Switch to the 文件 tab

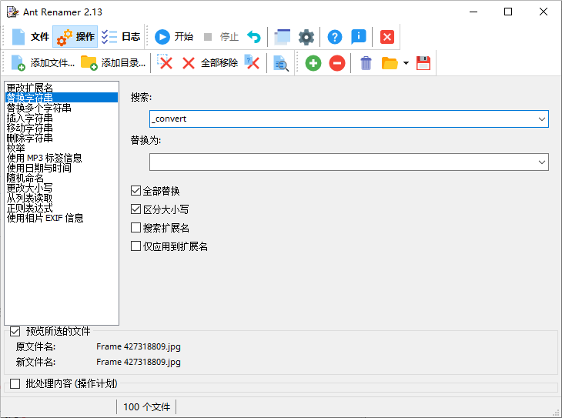(29, 37)
